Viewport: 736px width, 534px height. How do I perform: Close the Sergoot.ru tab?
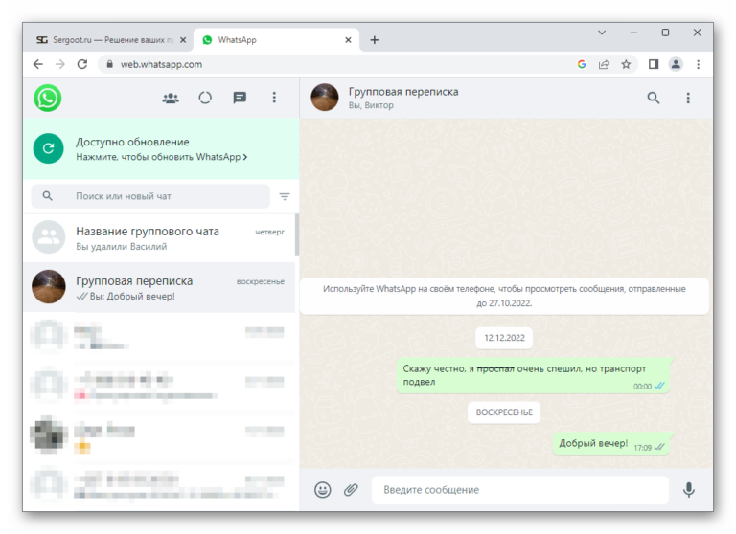[183, 40]
